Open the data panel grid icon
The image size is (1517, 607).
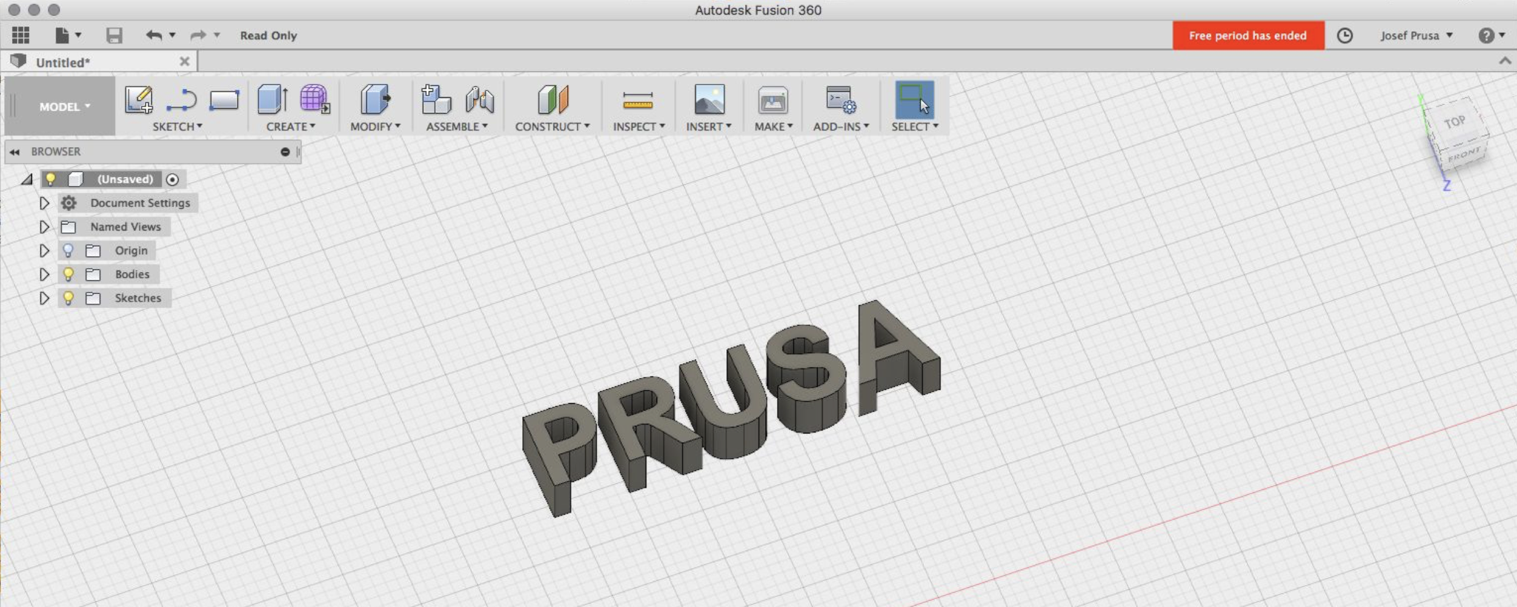(x=21, y=35)
